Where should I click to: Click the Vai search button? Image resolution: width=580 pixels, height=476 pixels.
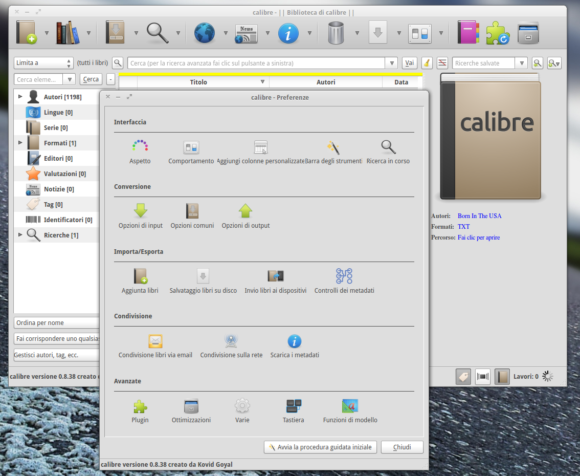410,63
